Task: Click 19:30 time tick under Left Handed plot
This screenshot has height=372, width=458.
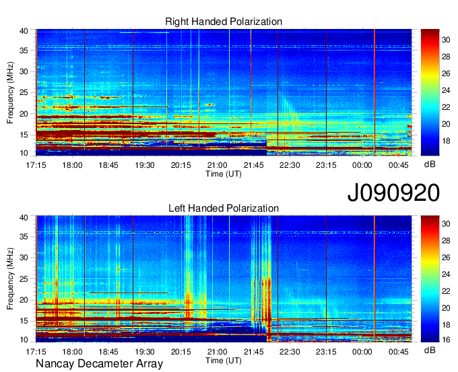Action: pyautogui.click(x=145, y=352)
